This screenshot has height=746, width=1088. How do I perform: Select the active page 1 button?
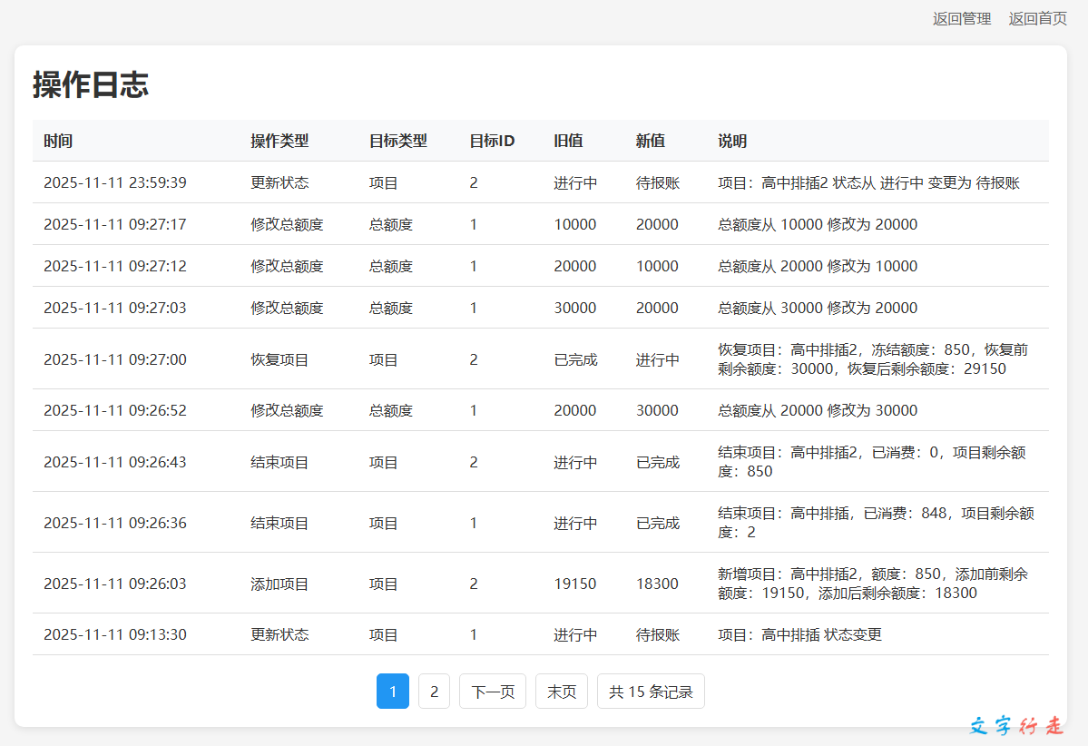point(393,692)
